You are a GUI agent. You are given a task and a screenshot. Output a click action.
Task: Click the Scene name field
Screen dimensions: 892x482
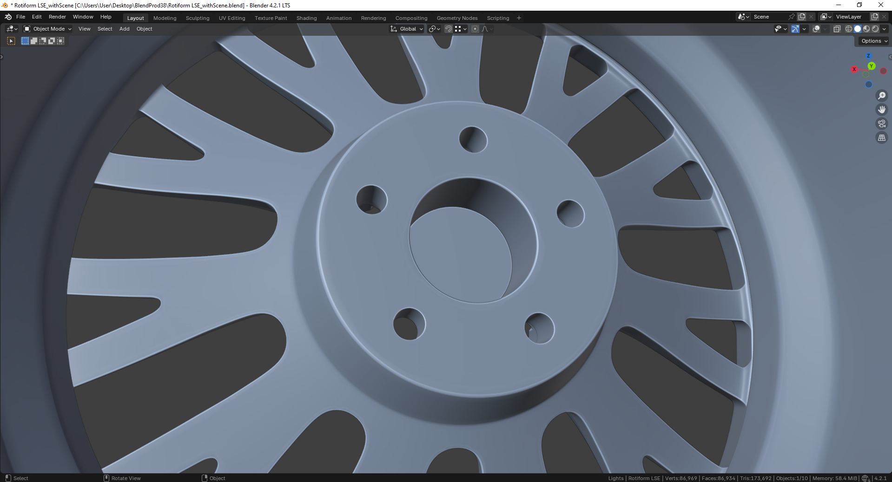click(x=769, y=17)
